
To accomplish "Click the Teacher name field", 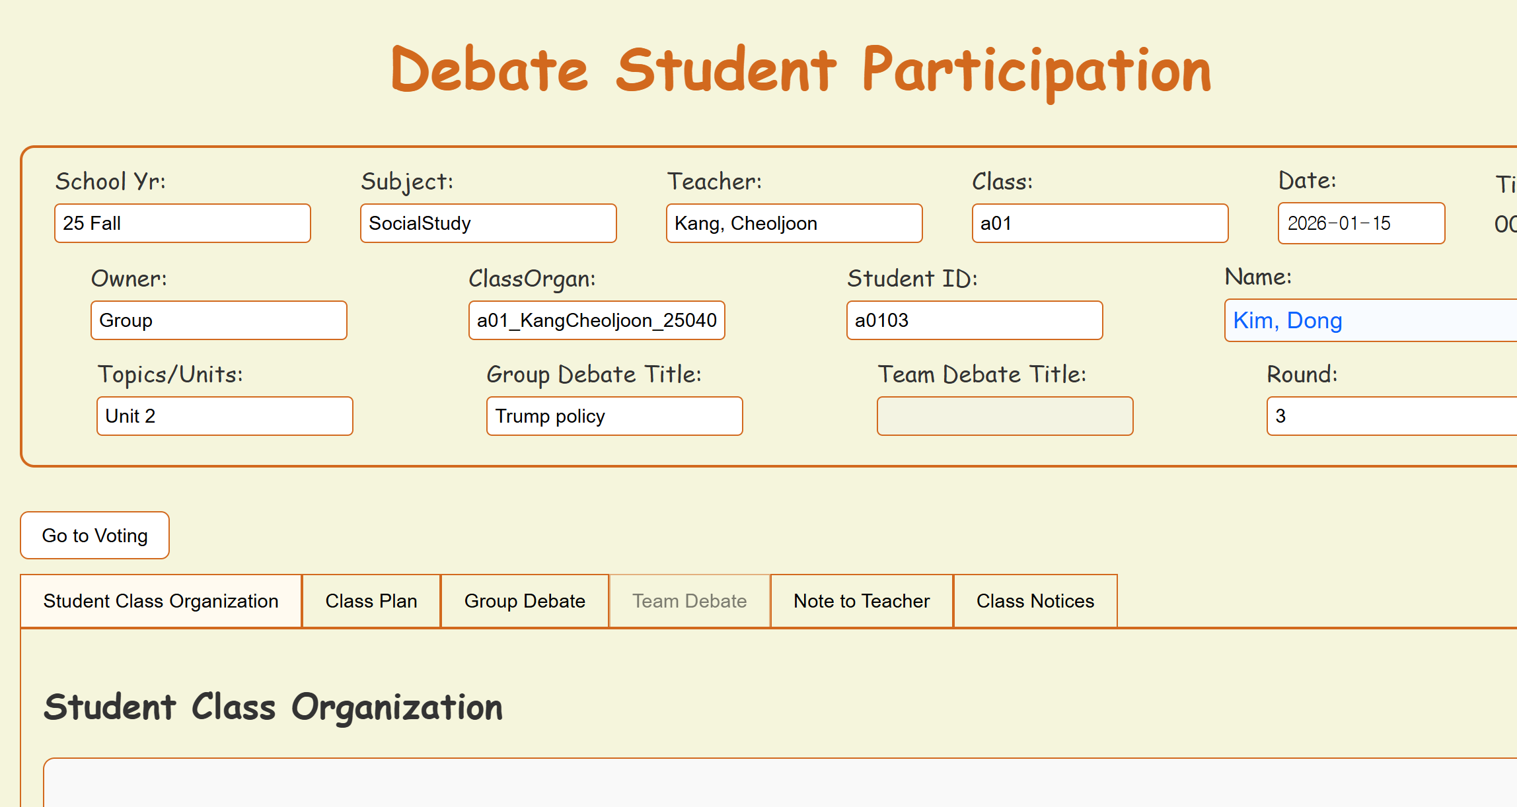I will click(794, 223).
